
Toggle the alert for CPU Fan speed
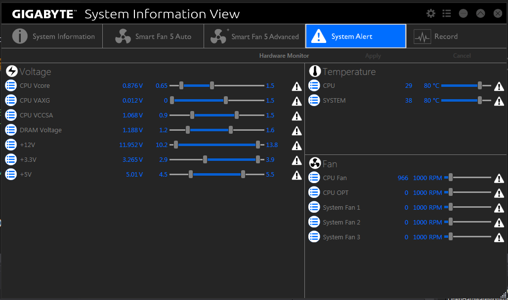[x=499, y=179]
